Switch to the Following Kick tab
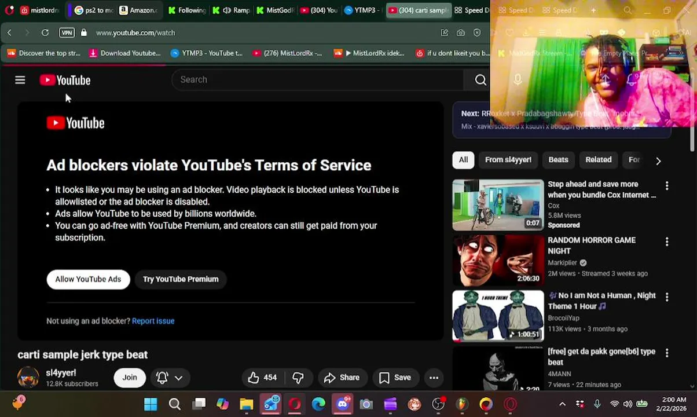 coord(186,10)
